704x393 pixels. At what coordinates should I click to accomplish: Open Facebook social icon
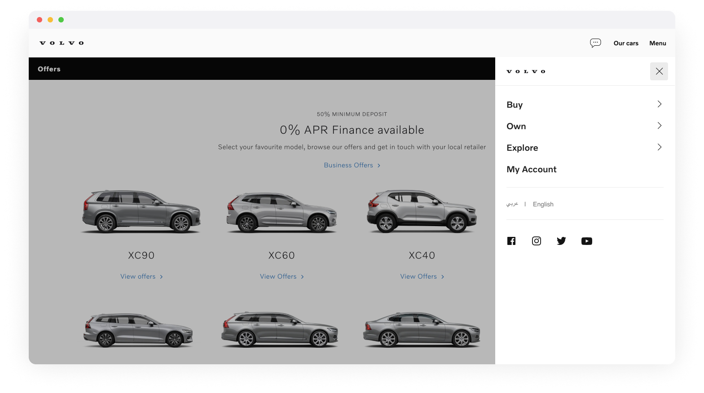[511, 241]
